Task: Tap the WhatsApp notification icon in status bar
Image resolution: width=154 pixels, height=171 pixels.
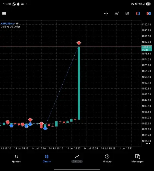Action: 14,4
